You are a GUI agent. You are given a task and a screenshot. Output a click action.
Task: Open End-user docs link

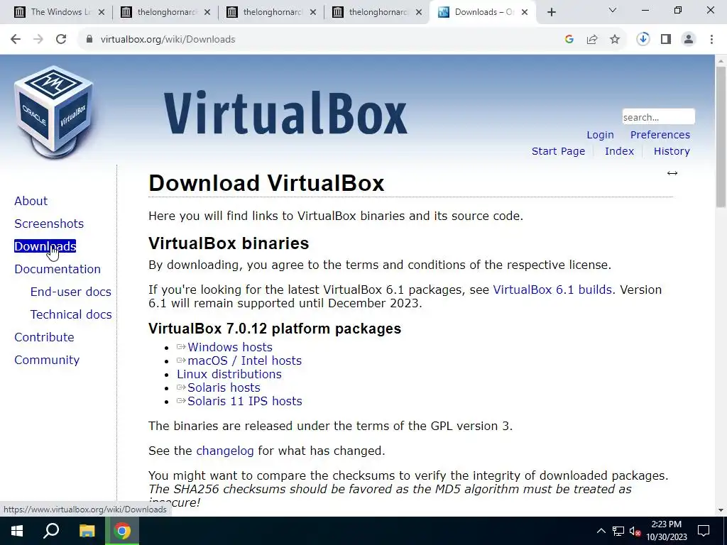pyautogui.click(x=71, y=292)
